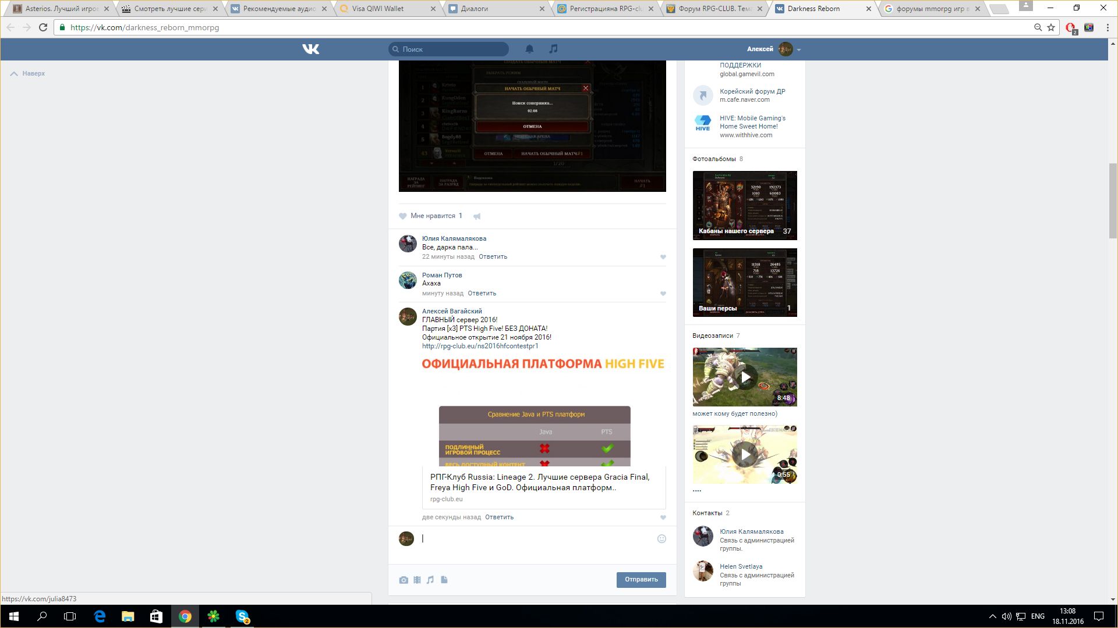Share the post with the megaphone icon

tap(477, 216)
